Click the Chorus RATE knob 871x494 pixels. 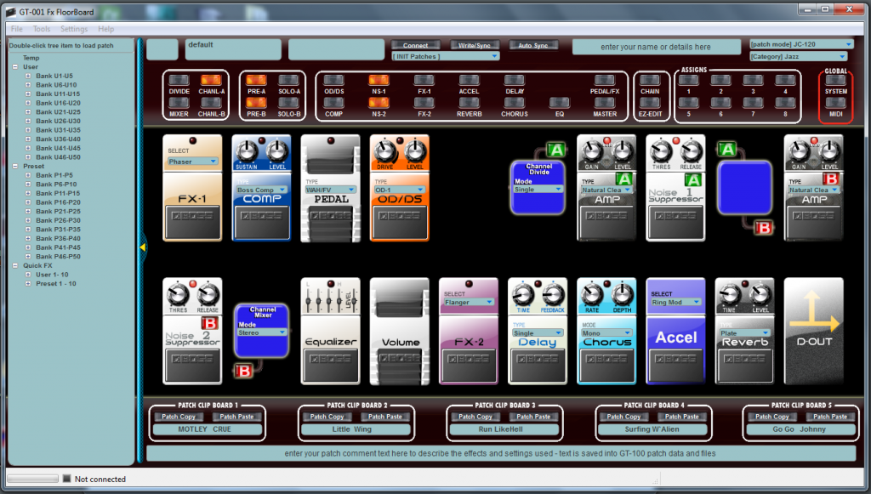(592, 295)
